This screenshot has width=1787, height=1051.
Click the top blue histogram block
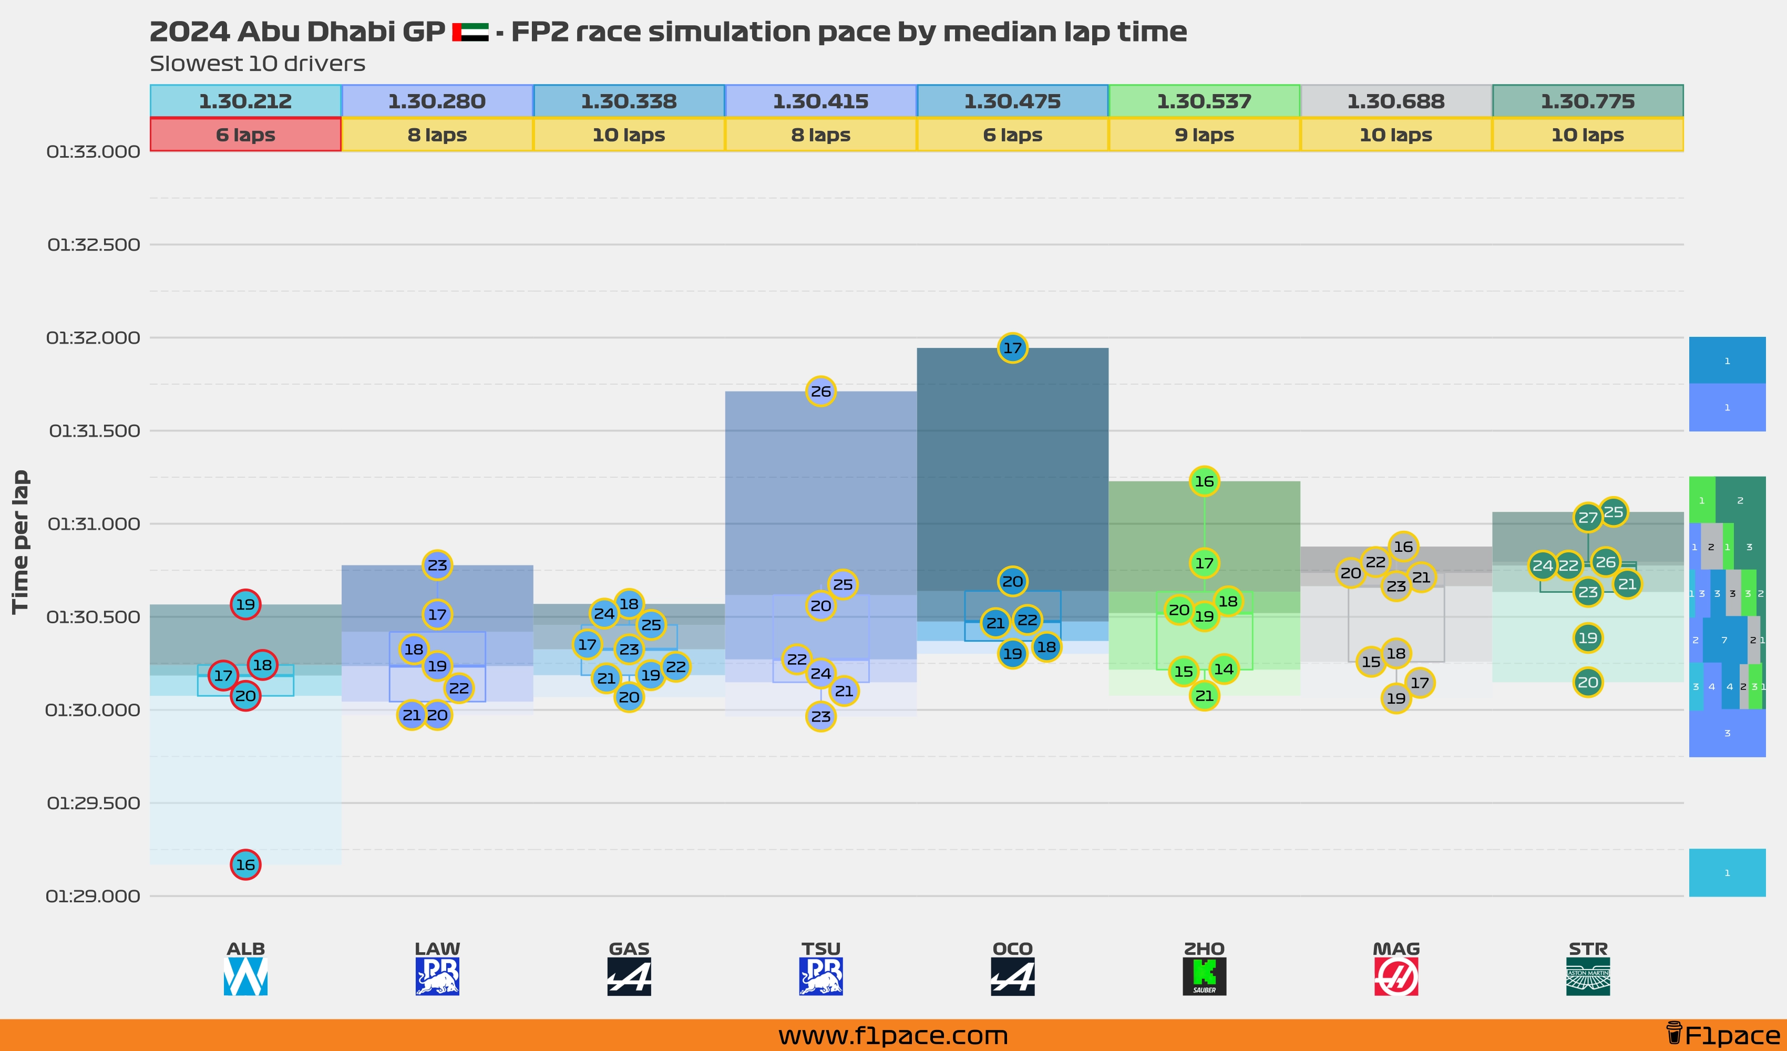coord(1728,360)
